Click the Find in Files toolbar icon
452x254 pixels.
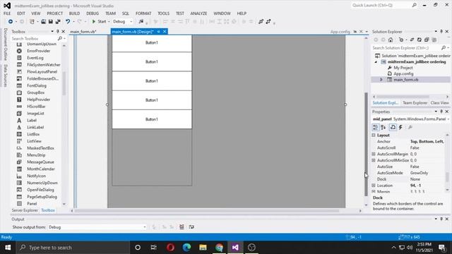point(141,22)
